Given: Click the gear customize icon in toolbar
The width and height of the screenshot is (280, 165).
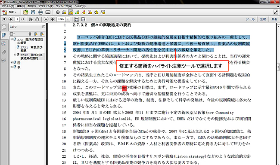Looking at the screenshot, I should 58,12.
